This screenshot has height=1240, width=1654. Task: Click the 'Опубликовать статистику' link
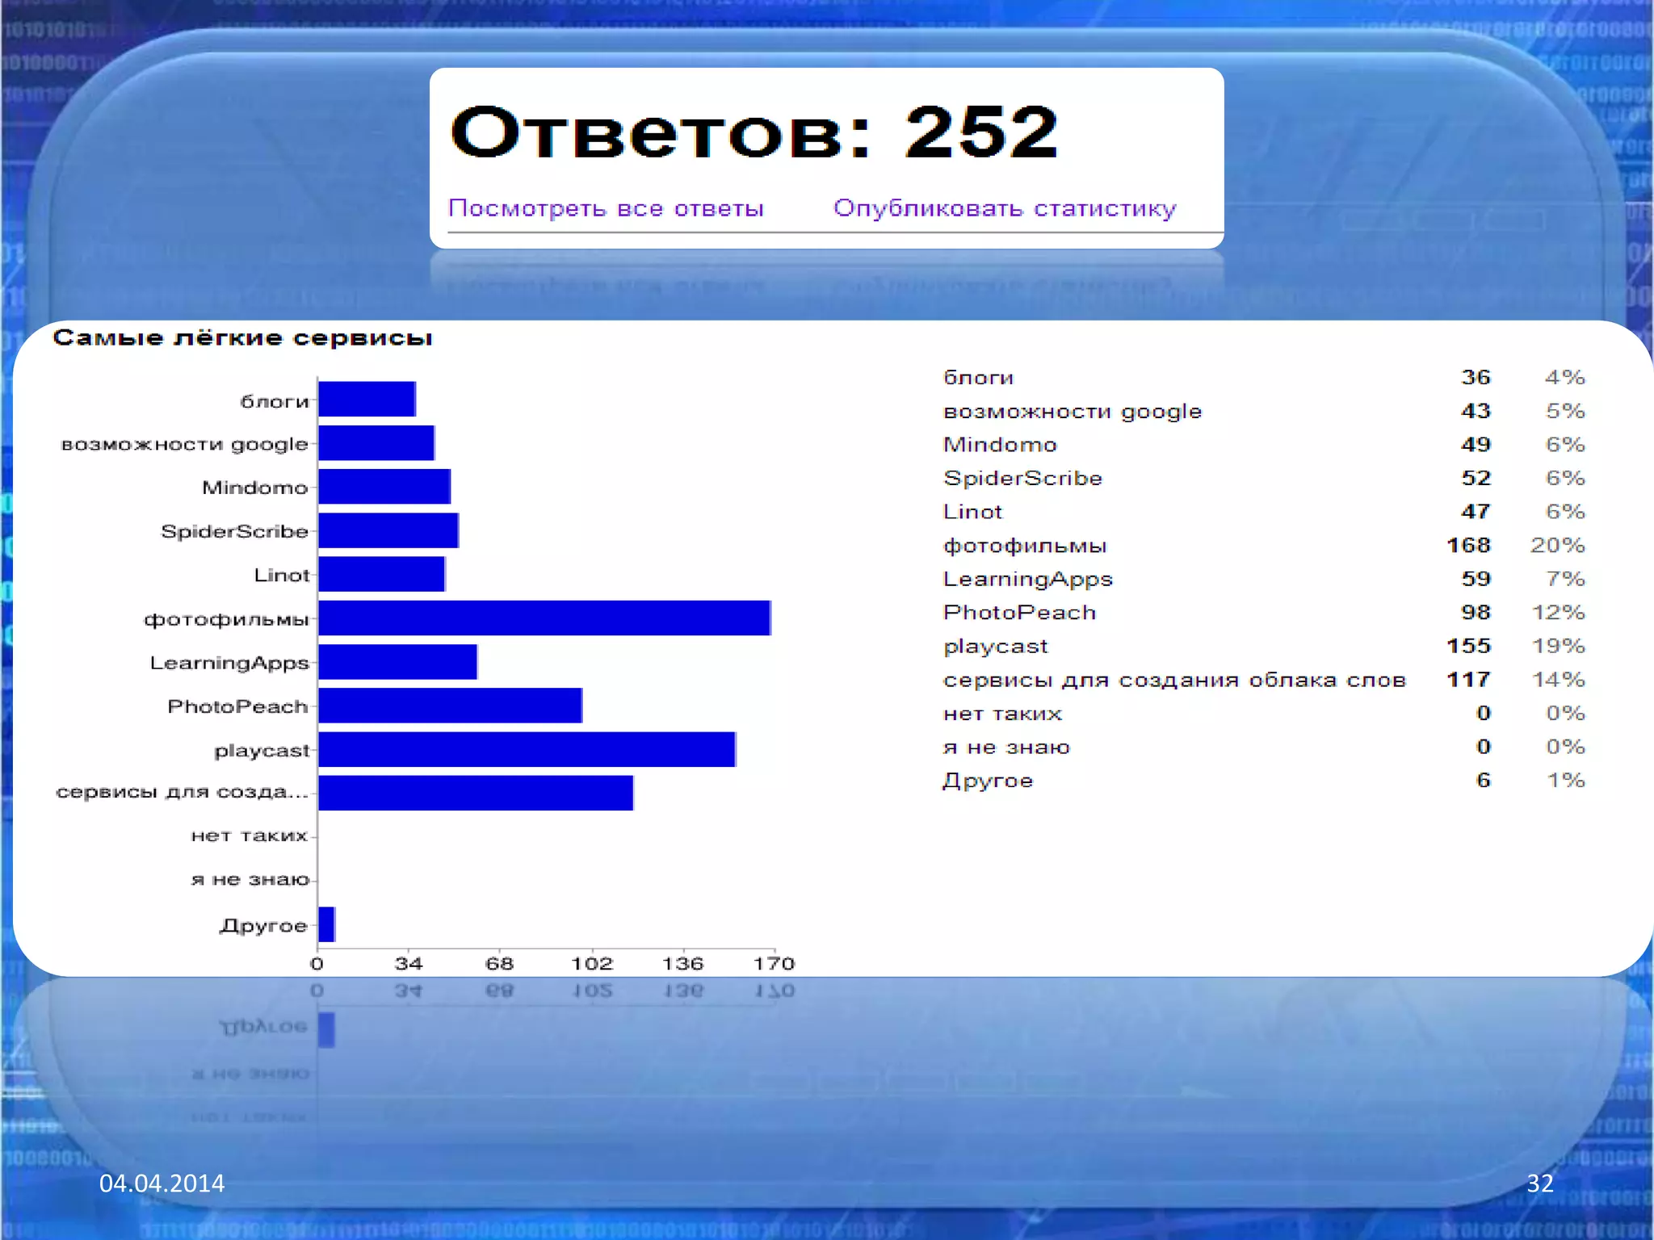click(x=1005, y=208)
